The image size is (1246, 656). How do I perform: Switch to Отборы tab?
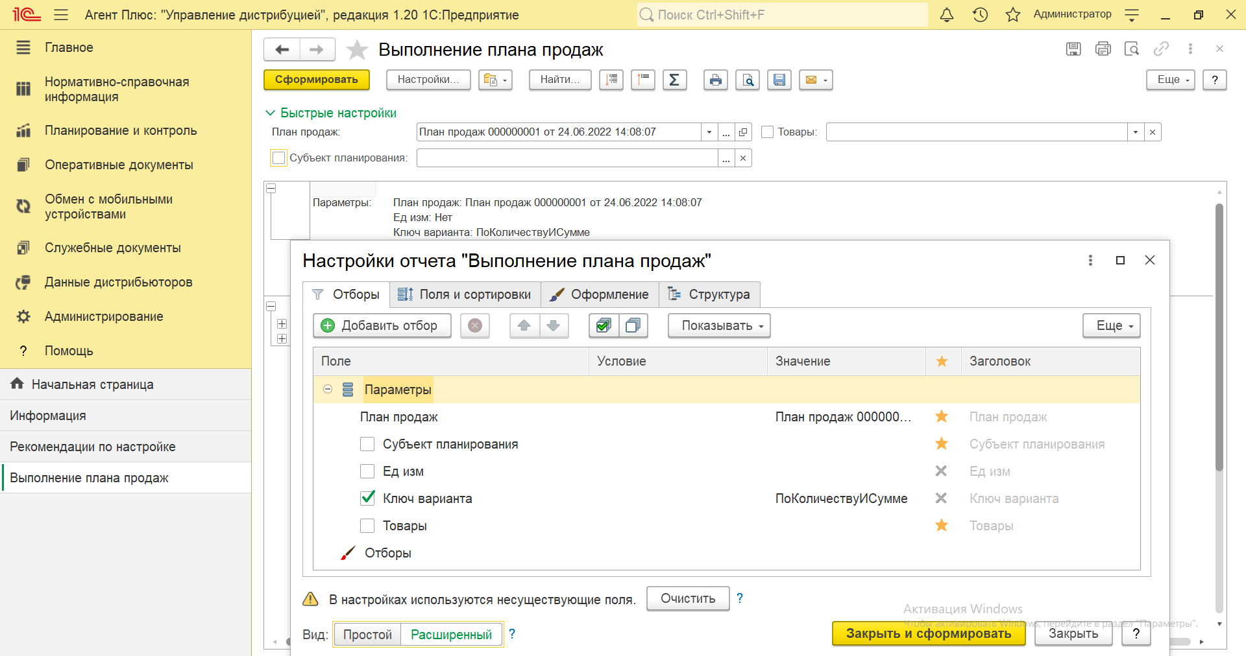coord(347,294)
